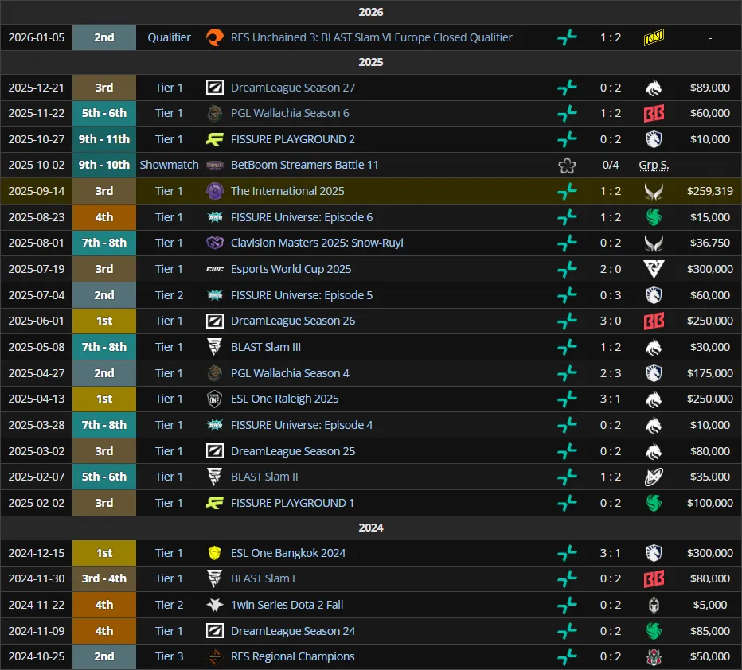Click the 3rd - 4th placement cell for BLAST Slam I
This screenshot has height=670, width=742.
[x=104, y=578]
